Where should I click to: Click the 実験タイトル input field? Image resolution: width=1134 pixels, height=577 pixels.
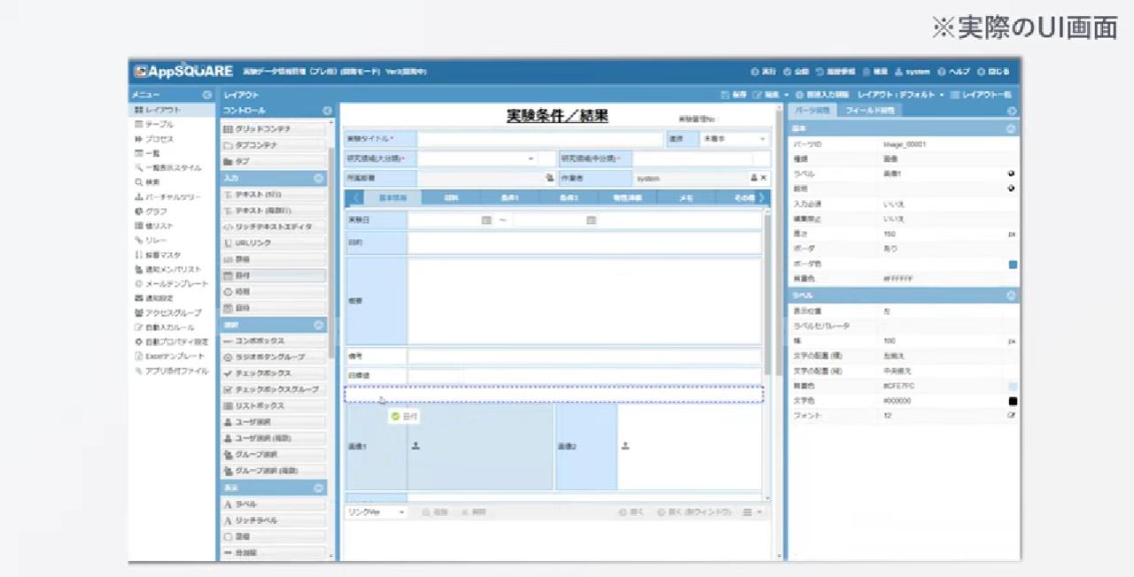coord(540,140)
